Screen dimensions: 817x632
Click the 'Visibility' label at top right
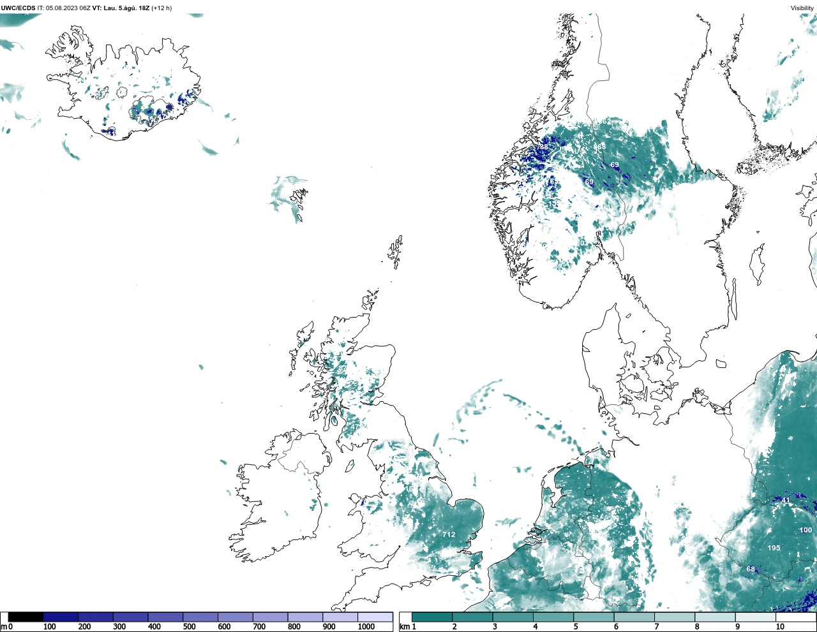click(802, 8)
